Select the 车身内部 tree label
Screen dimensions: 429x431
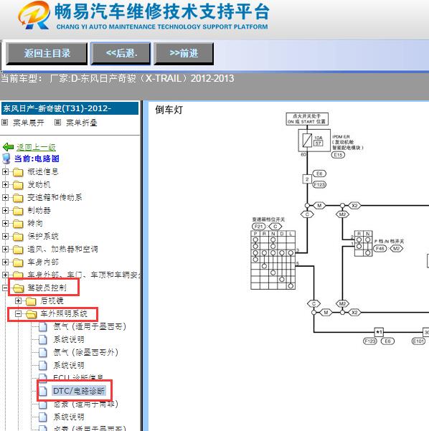[43, 262]
